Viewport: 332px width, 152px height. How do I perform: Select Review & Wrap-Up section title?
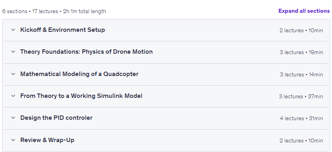coord(47,140)
